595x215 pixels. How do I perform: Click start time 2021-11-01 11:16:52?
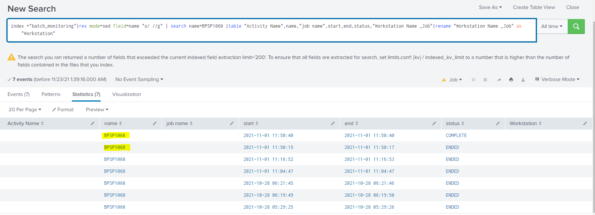[x=268, y=159]
